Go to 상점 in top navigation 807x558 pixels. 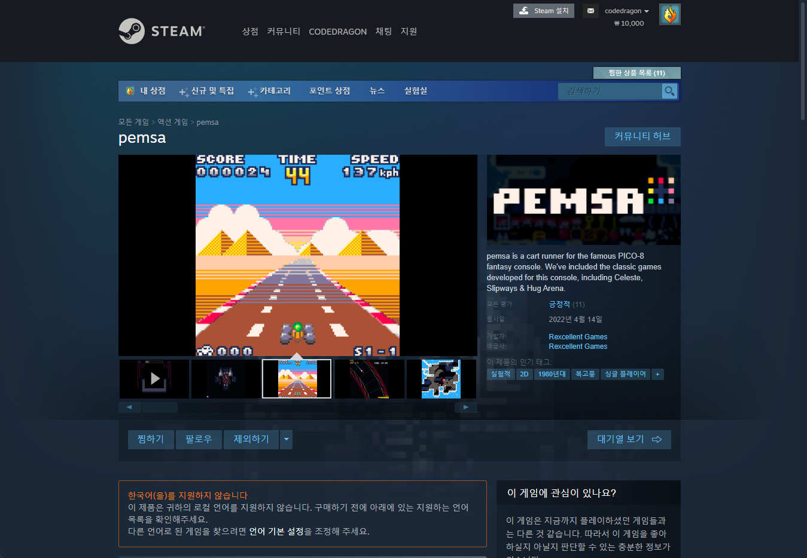[250, 32]
